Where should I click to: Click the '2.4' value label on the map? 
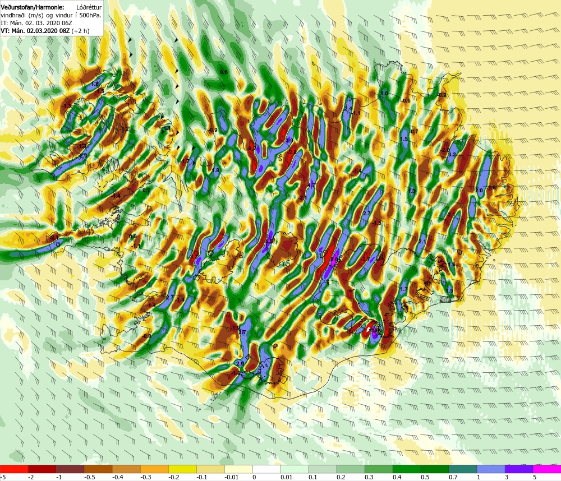click(x=348, y=109)
